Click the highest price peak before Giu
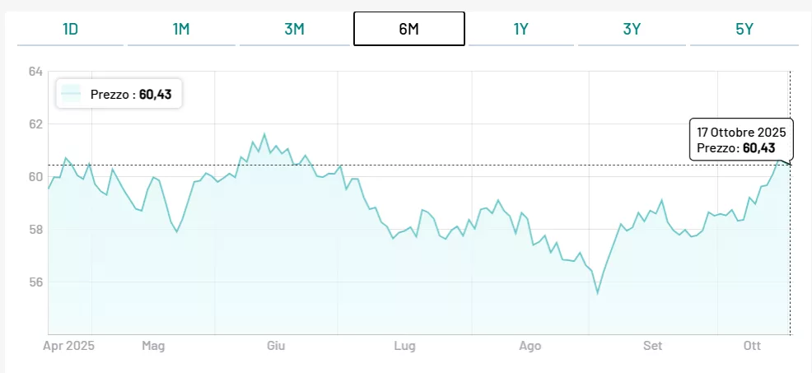Viewport: 812px width, 373px height. (264, 134)
